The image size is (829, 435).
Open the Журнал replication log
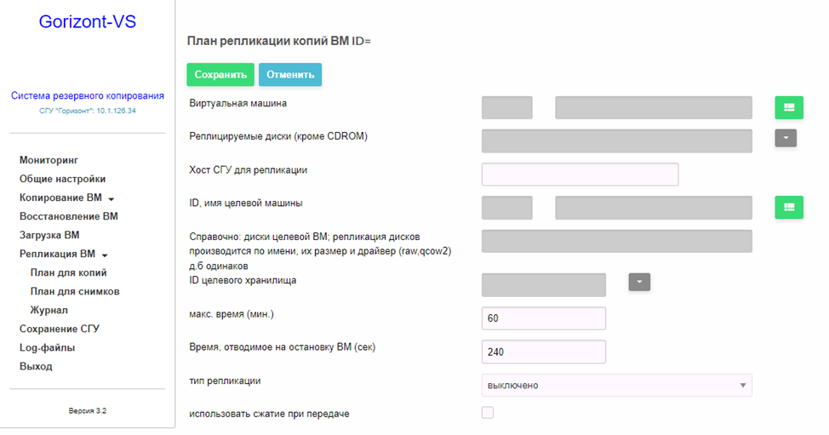point(49,310)
